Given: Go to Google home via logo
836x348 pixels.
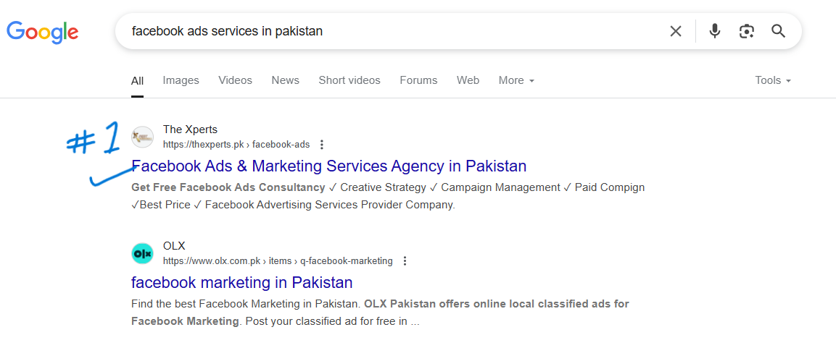Looking at the screenshot, I should pyautogui.click(x=43, y=31).
